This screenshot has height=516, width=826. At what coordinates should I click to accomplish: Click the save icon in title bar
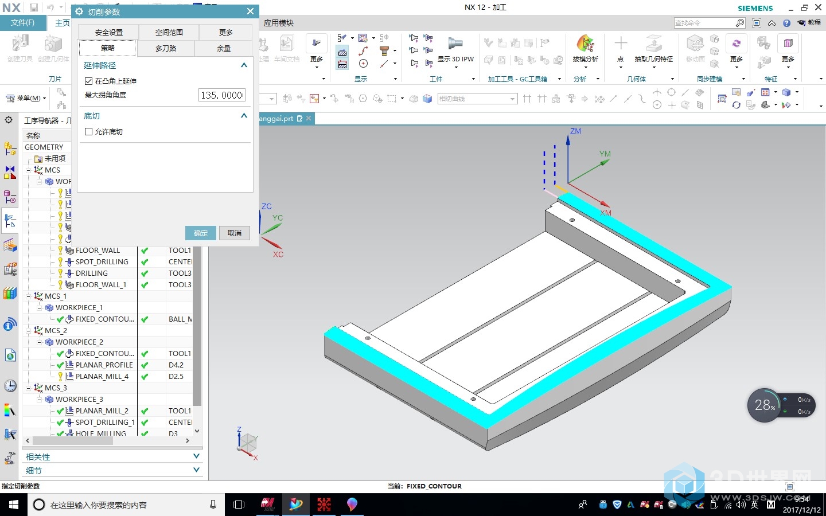(34, 7)
